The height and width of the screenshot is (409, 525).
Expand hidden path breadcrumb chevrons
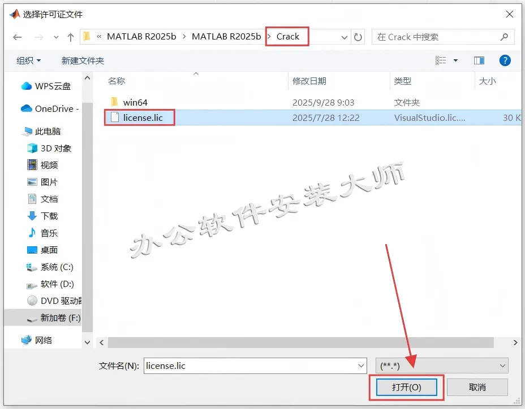(x=99, y=37)
